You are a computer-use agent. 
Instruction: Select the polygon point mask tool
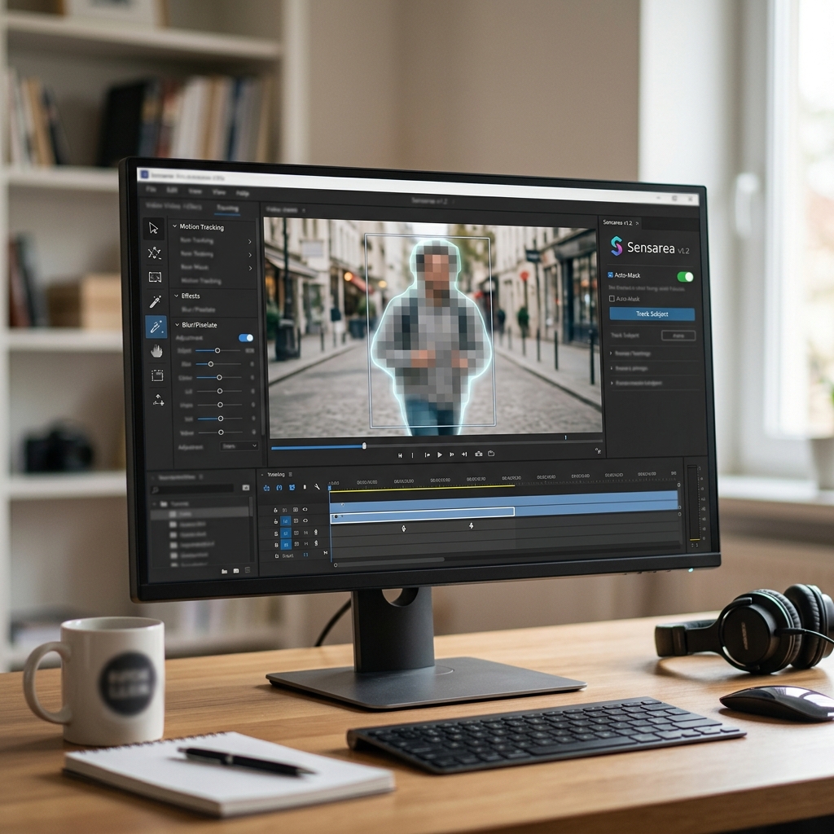tap(154, 252)
